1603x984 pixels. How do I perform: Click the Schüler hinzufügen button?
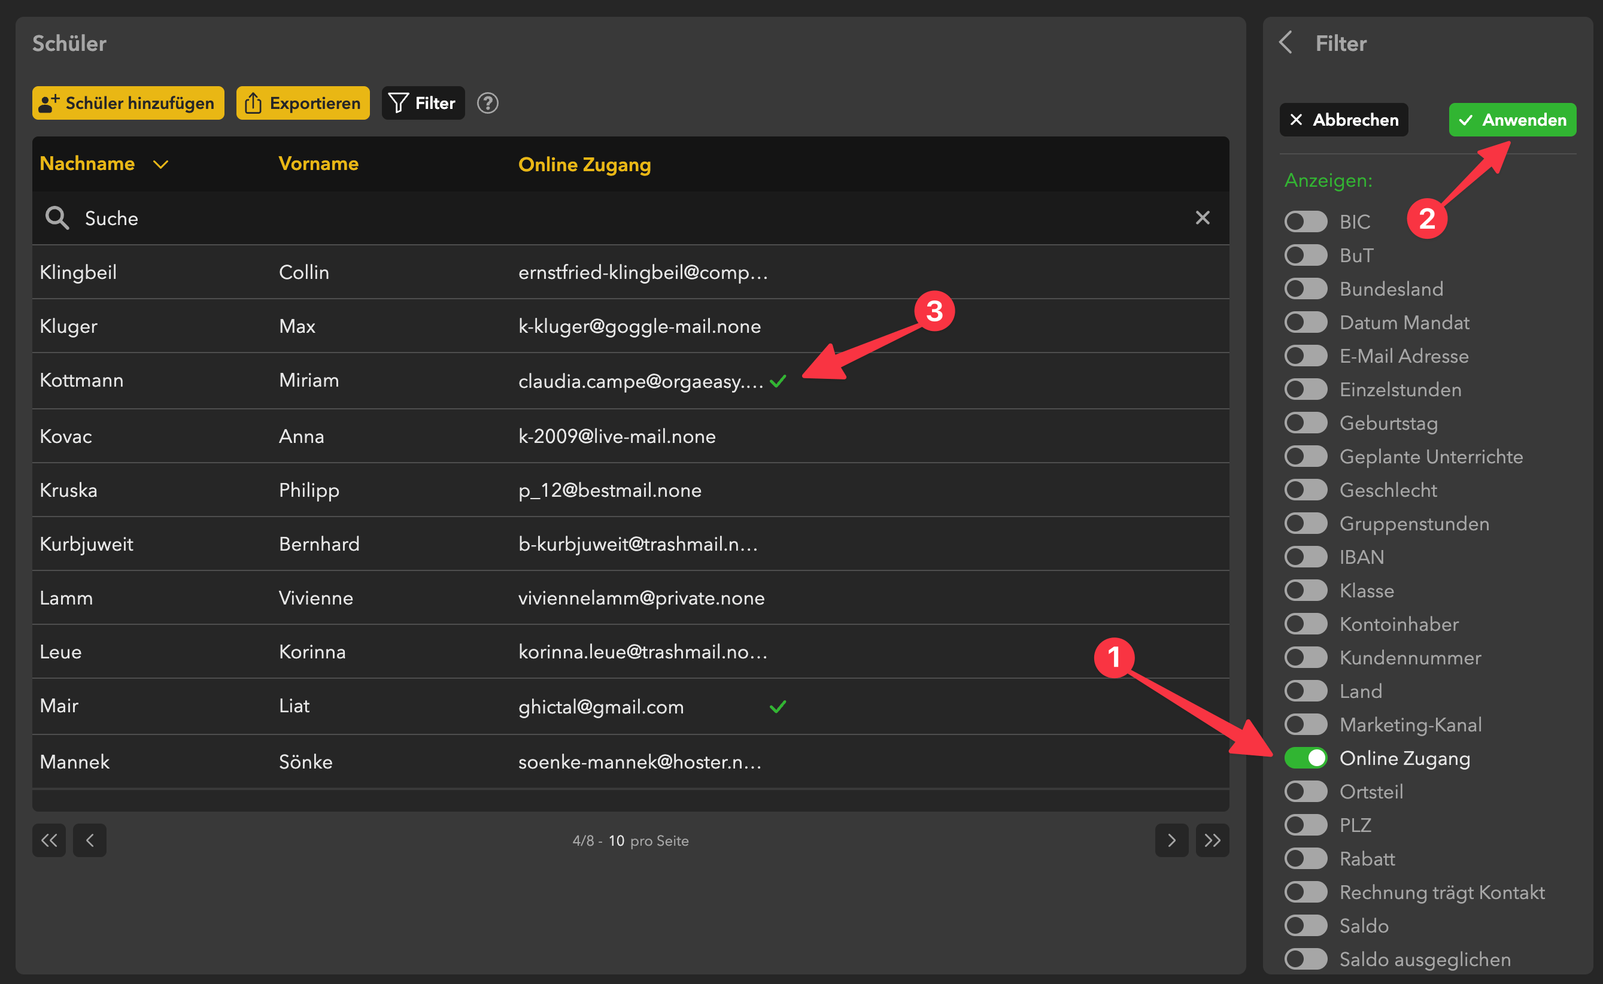[x=128, y=103]
